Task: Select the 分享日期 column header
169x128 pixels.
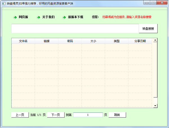Action: pos(140,41)
